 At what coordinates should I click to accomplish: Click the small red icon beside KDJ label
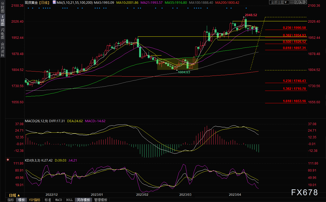(x=8, y=160)
